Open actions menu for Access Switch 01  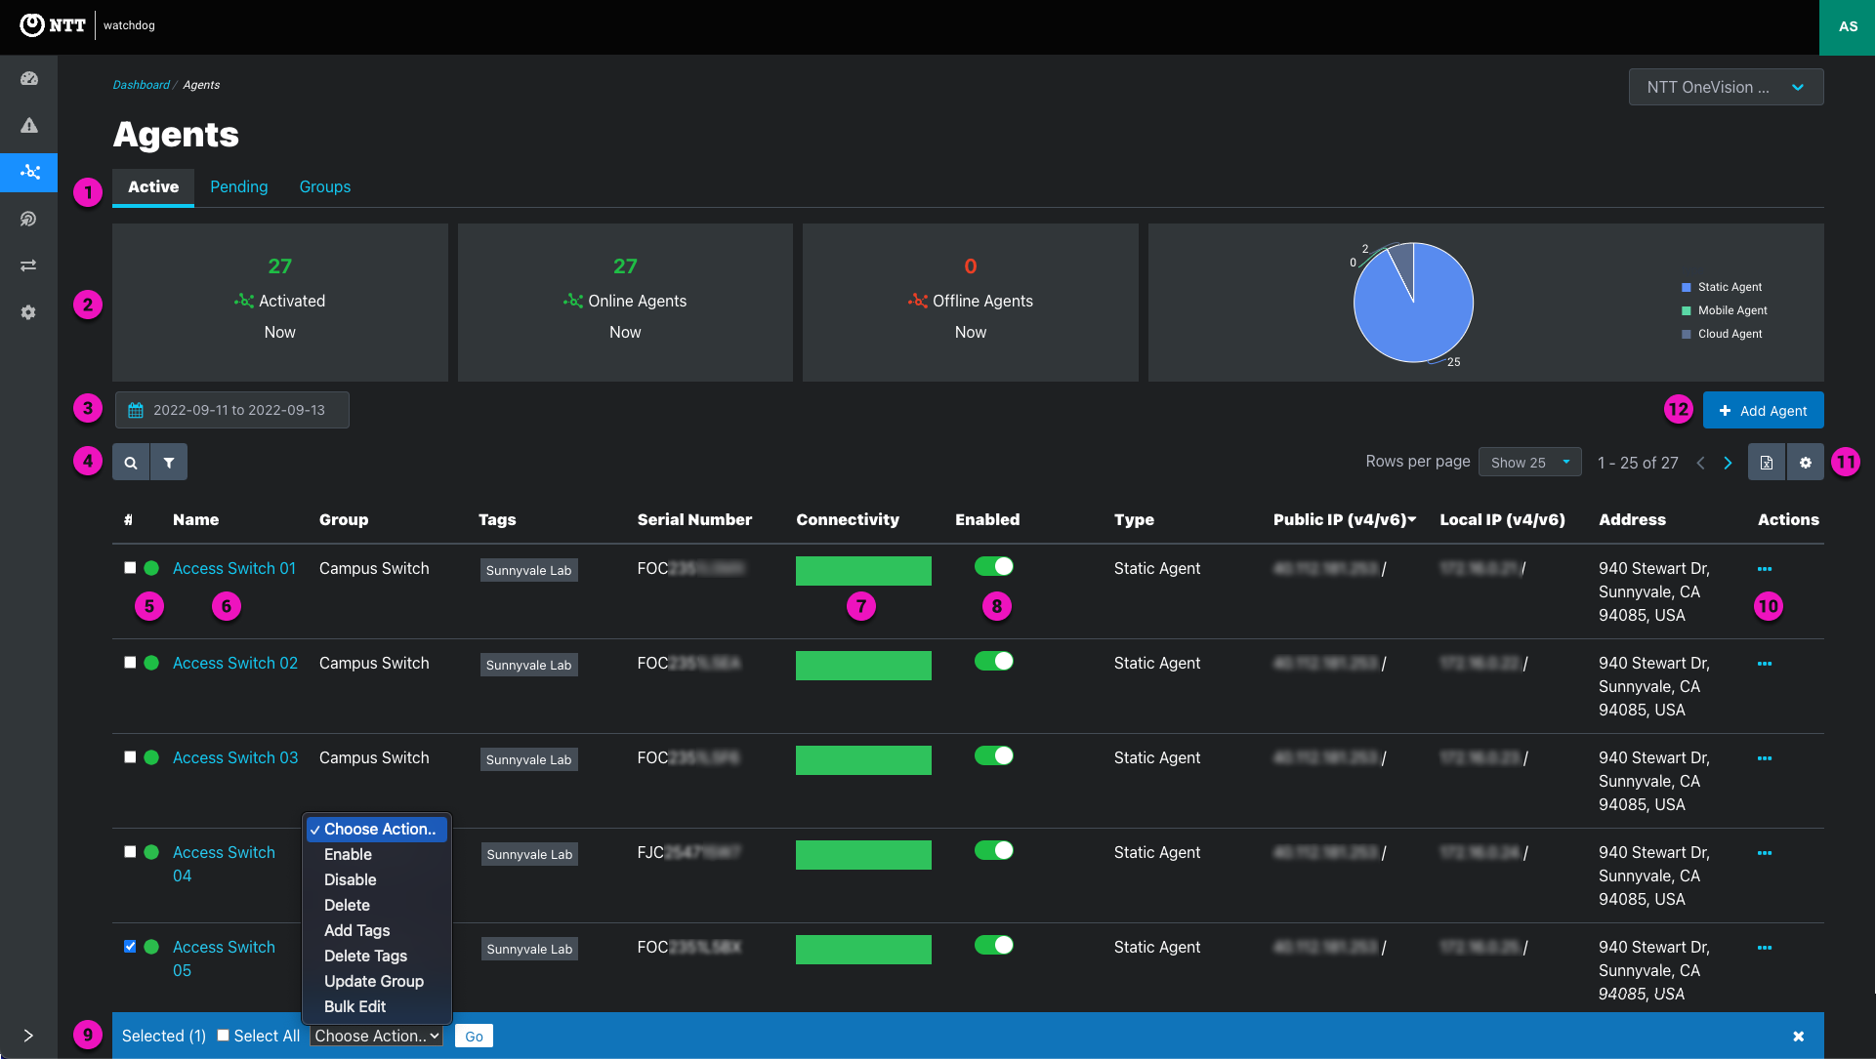tap(1765, 569)
